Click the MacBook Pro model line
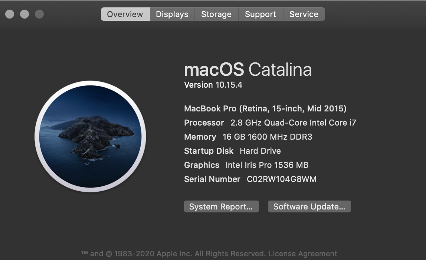This screenshot has height=260, width=426. [x=265, y=109]
